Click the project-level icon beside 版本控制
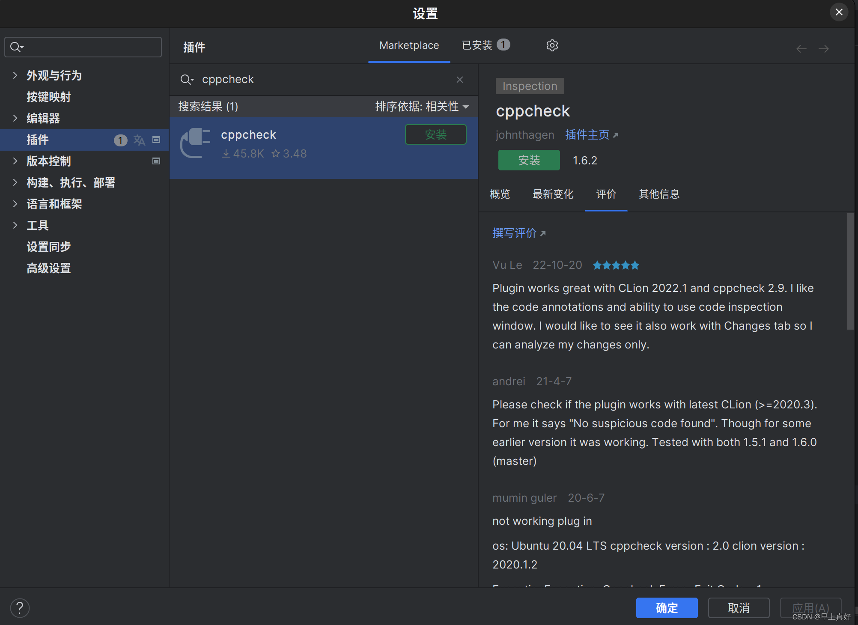 (156, 161)
